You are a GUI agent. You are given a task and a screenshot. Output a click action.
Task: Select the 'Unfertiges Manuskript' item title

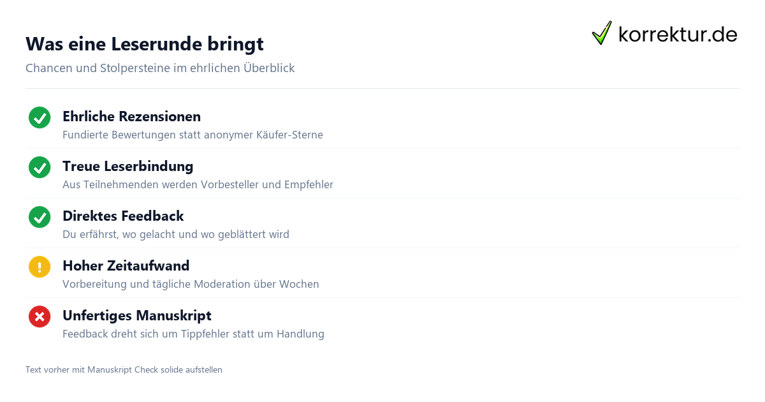point(137,315)
